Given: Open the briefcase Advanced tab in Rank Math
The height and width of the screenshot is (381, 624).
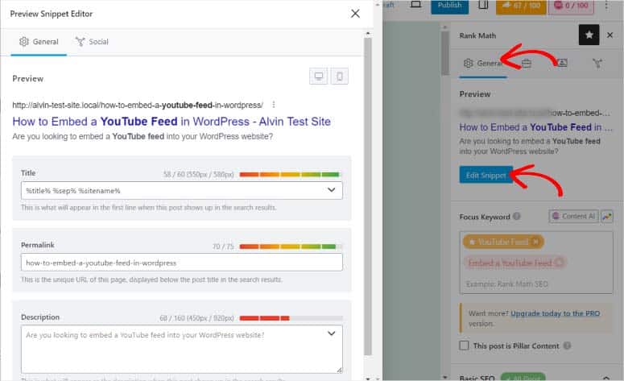Looking at the screenshot, I should point(526,63).
